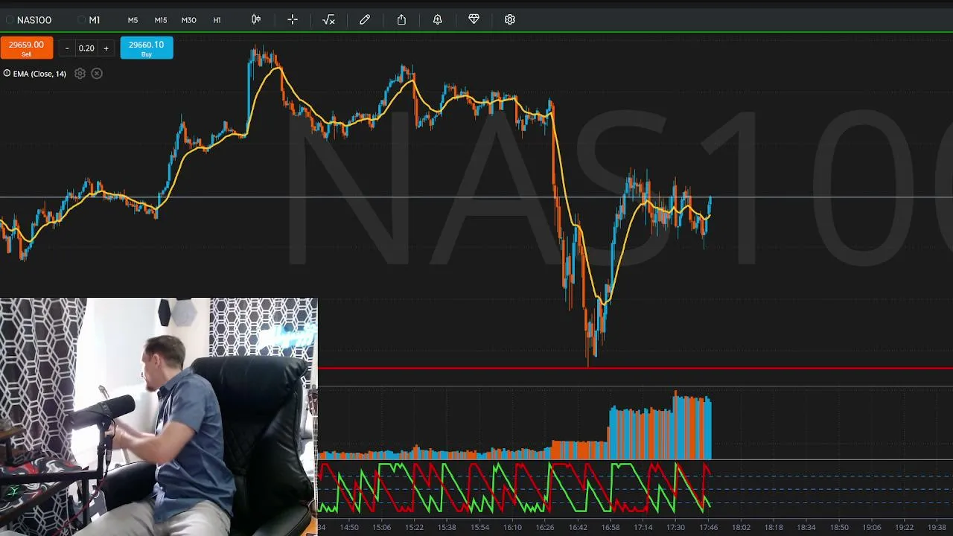
Task: Remove the EMA indicator
Action: (x=97, y=74)
